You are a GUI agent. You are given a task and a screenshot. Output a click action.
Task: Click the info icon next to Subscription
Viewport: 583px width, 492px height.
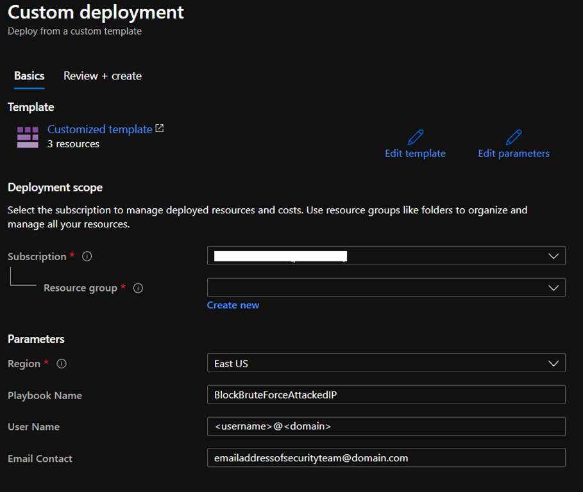click(x=87, y=256)
